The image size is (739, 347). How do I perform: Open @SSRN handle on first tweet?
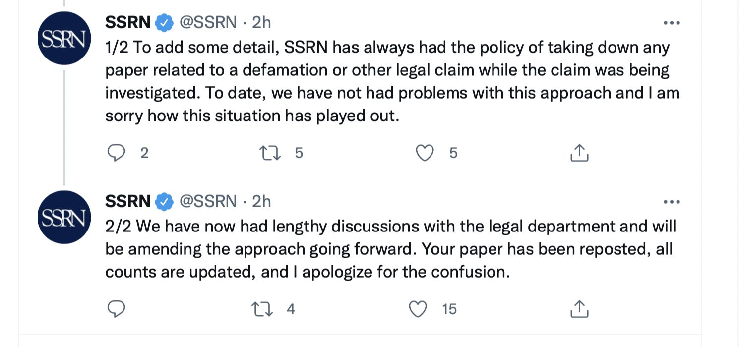207,22
